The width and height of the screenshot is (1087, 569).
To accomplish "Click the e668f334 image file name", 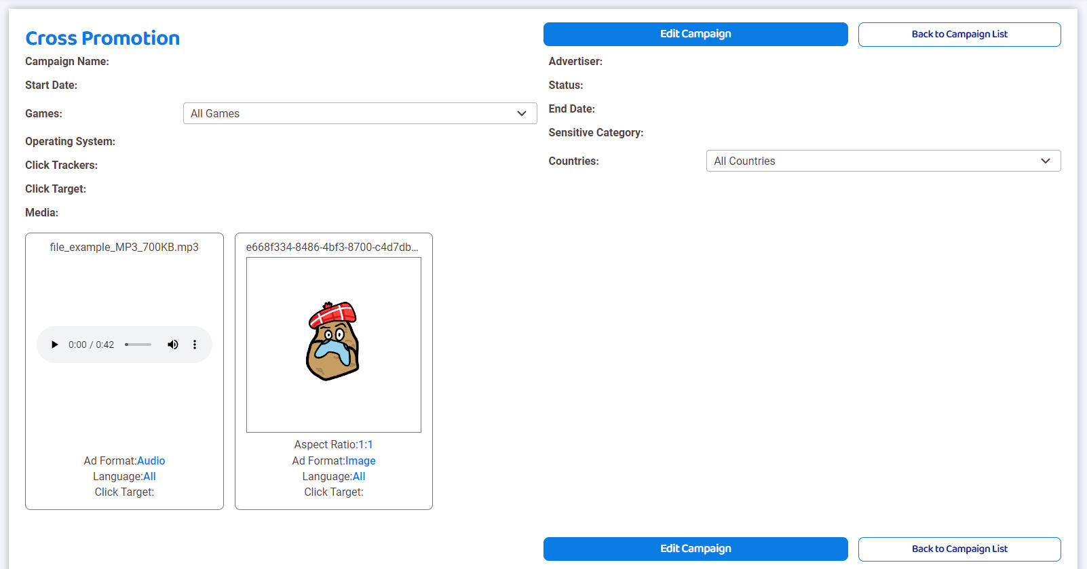I will 332,247.
